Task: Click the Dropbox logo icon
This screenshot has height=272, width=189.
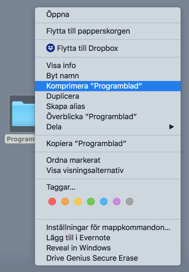Action: 50,48
